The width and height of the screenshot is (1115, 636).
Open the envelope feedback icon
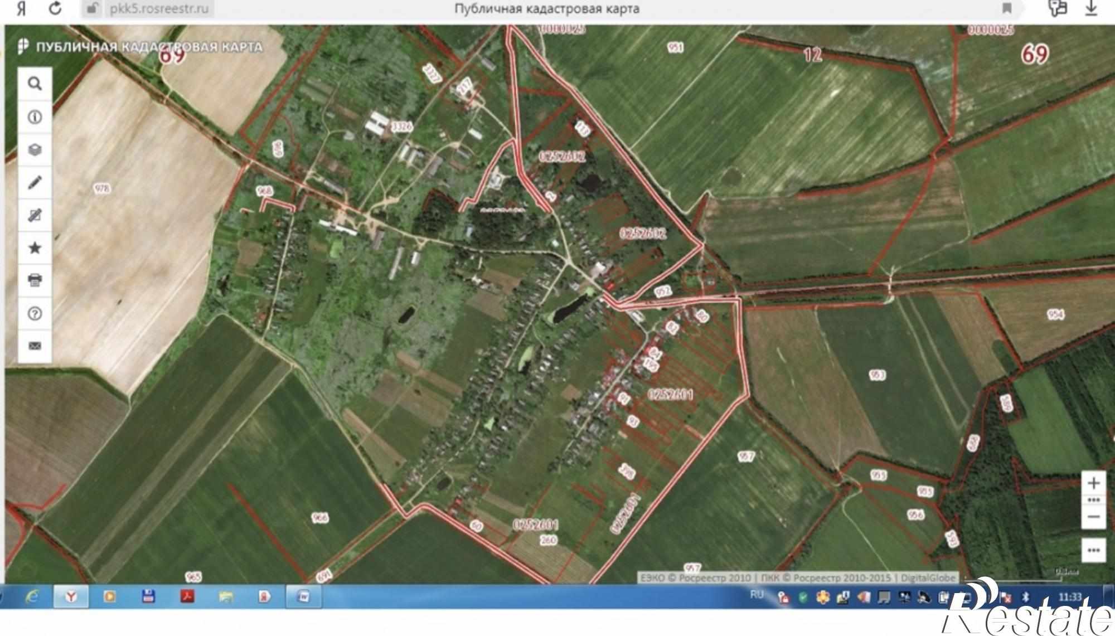click(x=35, y=346)
